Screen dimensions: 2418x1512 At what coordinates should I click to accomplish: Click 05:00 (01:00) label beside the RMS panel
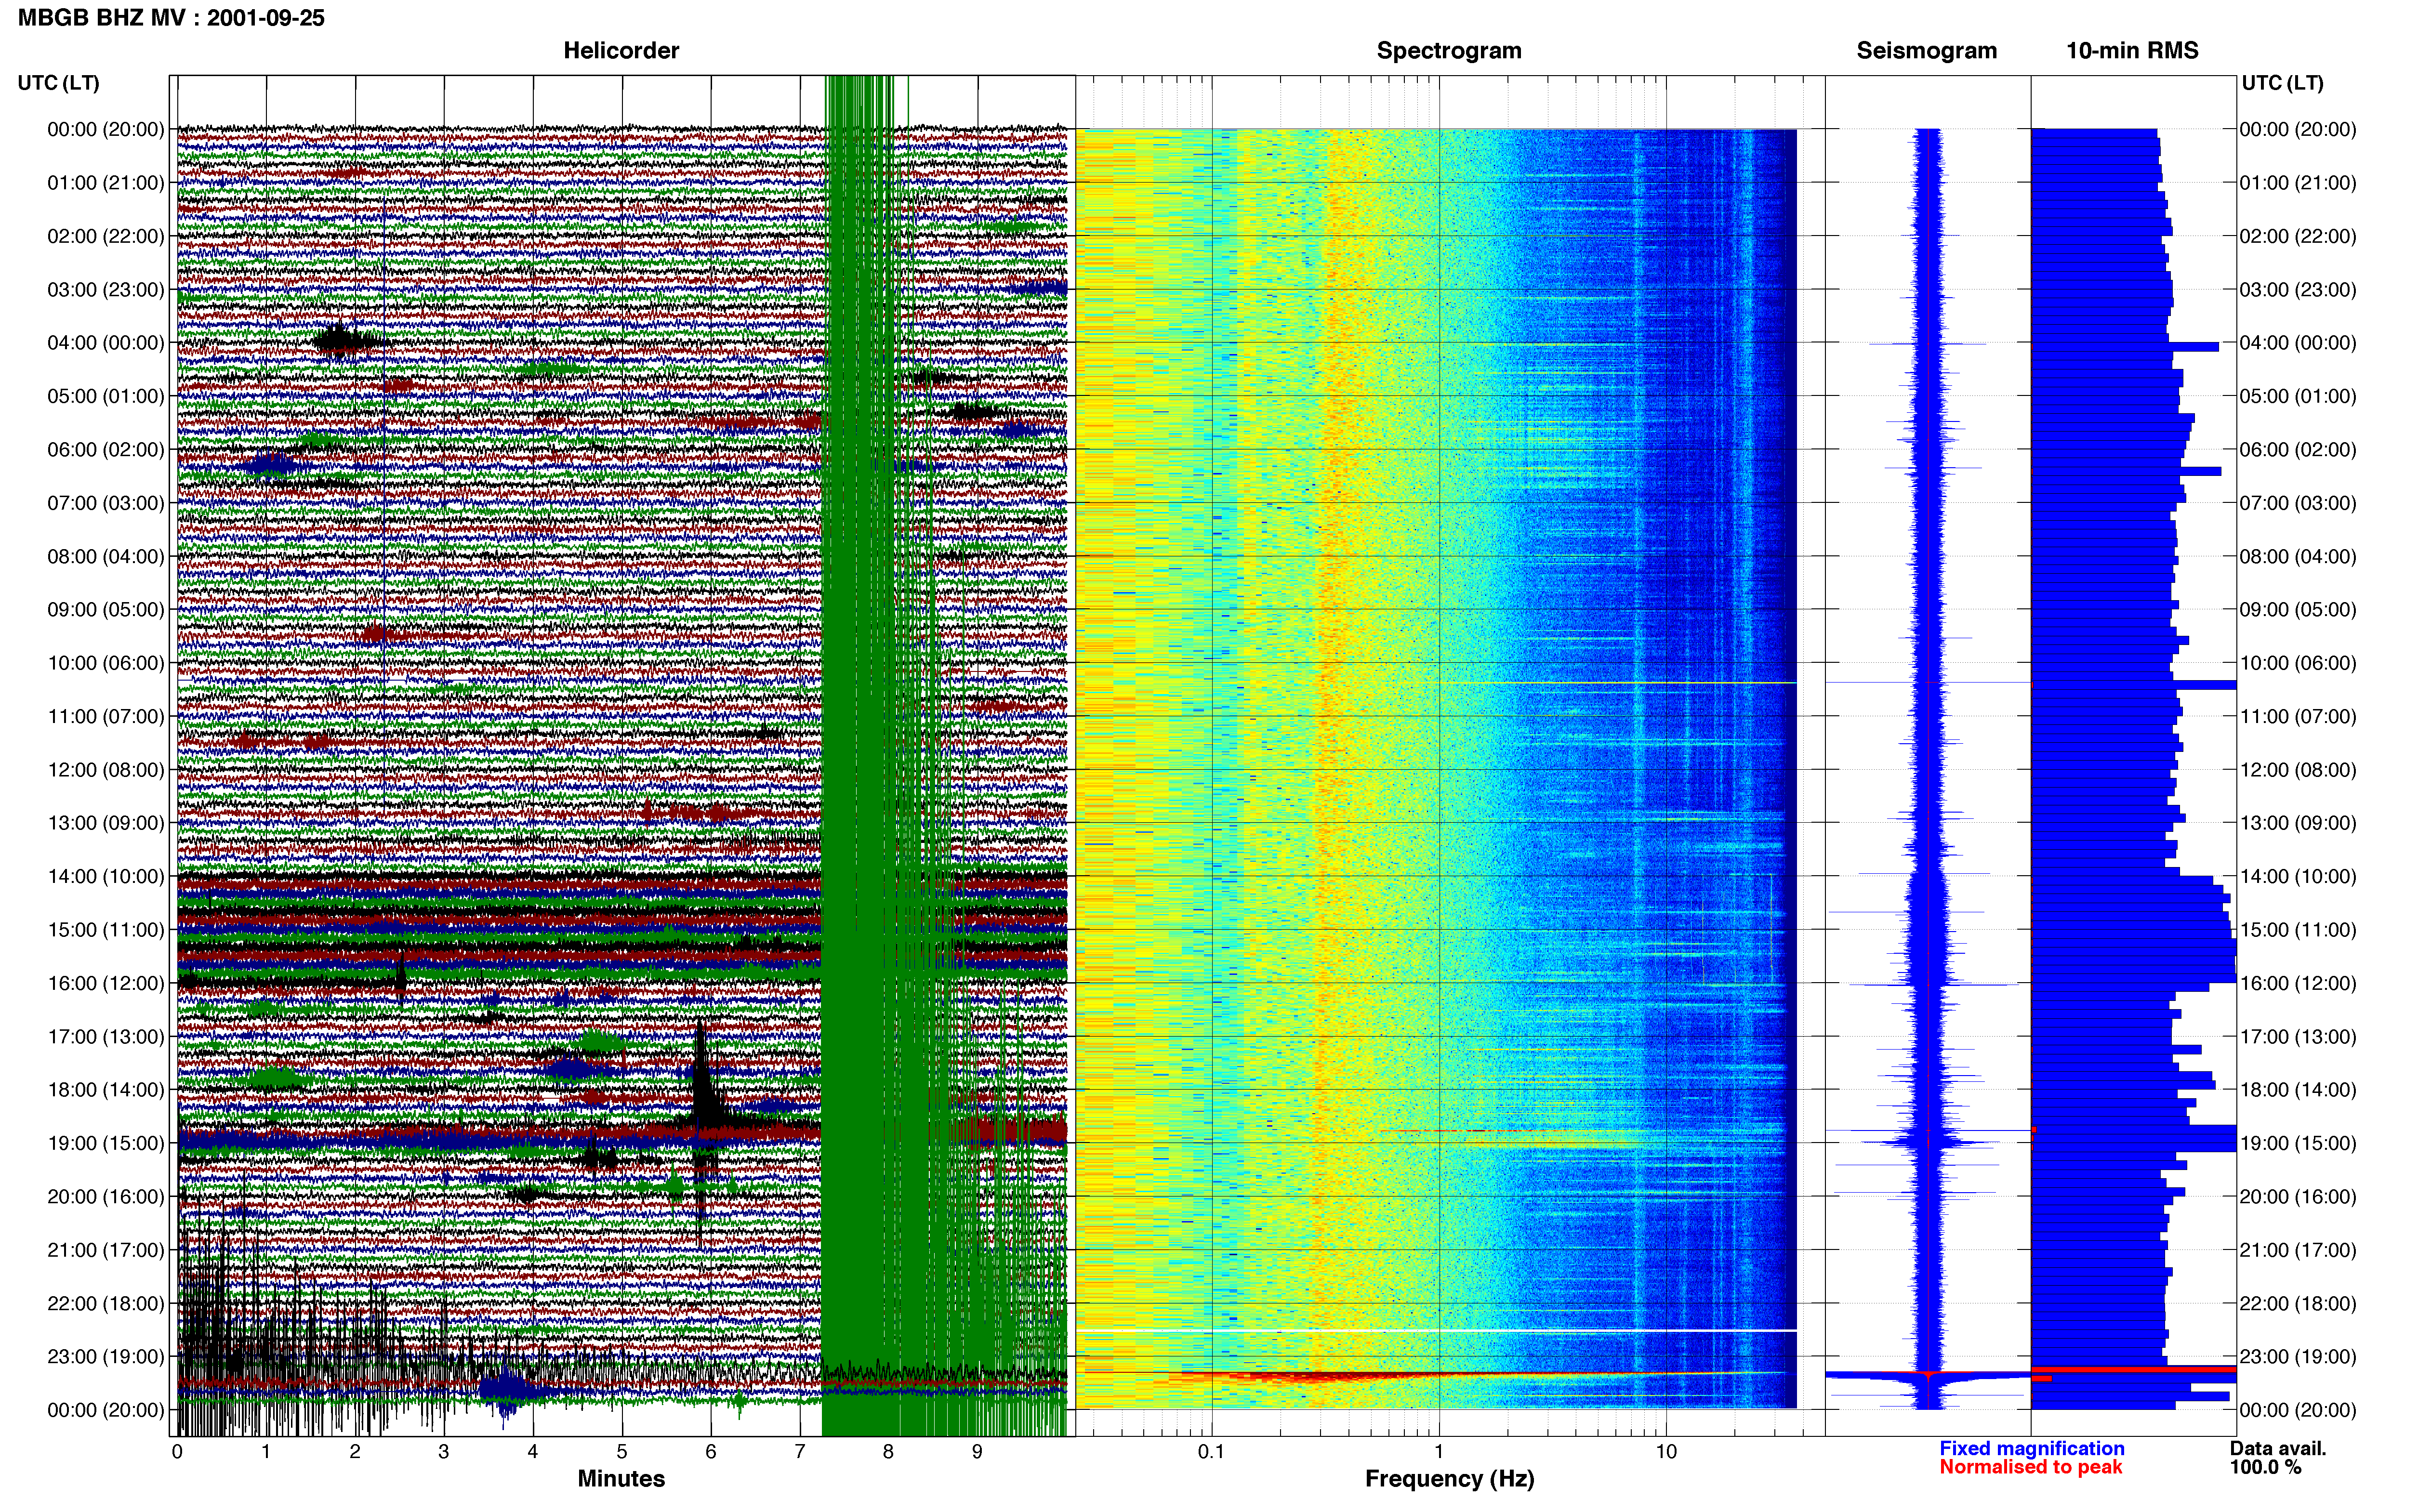pyautogui.click(x=2298, y=396)
